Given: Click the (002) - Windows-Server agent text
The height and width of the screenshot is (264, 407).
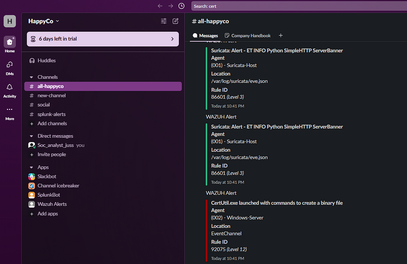Looking at the screenshot, I should coord(237,218).
